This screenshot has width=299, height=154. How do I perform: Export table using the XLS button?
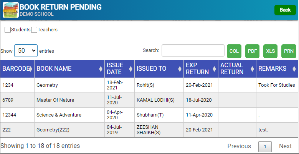click(x=270, y=51)
